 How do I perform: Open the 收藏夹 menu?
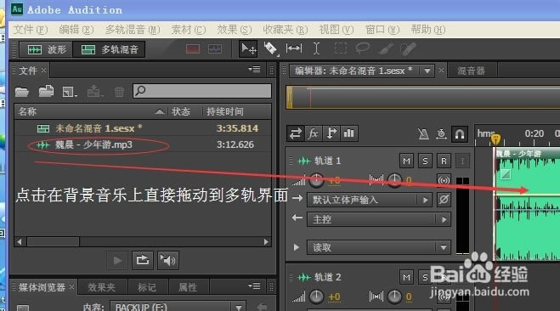click(x=285, y=29)
